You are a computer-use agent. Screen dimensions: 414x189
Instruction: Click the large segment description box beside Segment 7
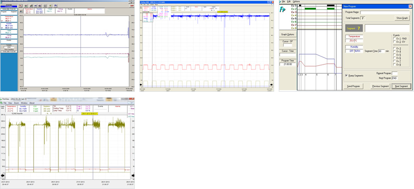387,28
